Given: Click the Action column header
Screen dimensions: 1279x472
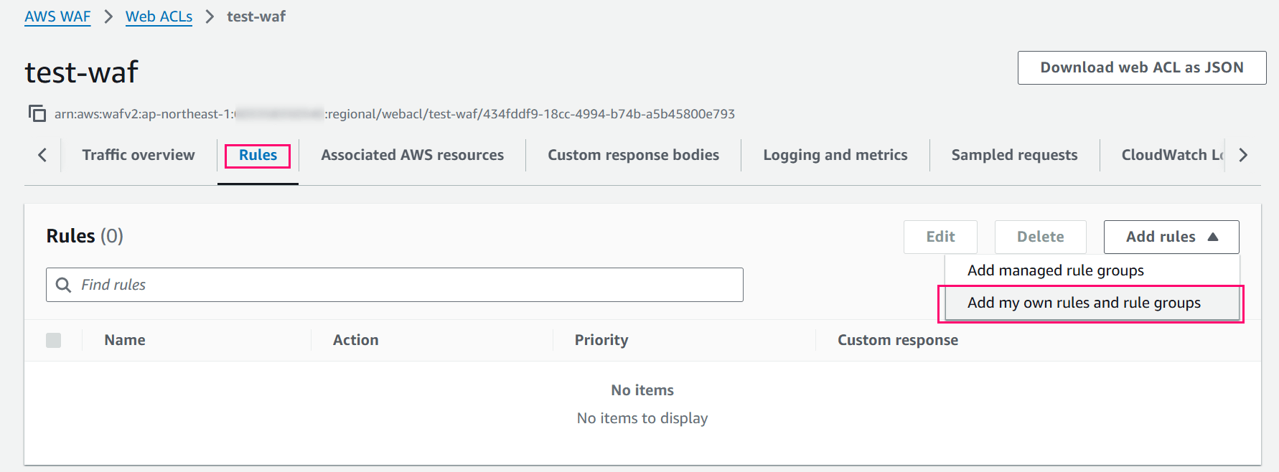Looking at the screenshot, I should pyautogui.click(x=355, y=340).
